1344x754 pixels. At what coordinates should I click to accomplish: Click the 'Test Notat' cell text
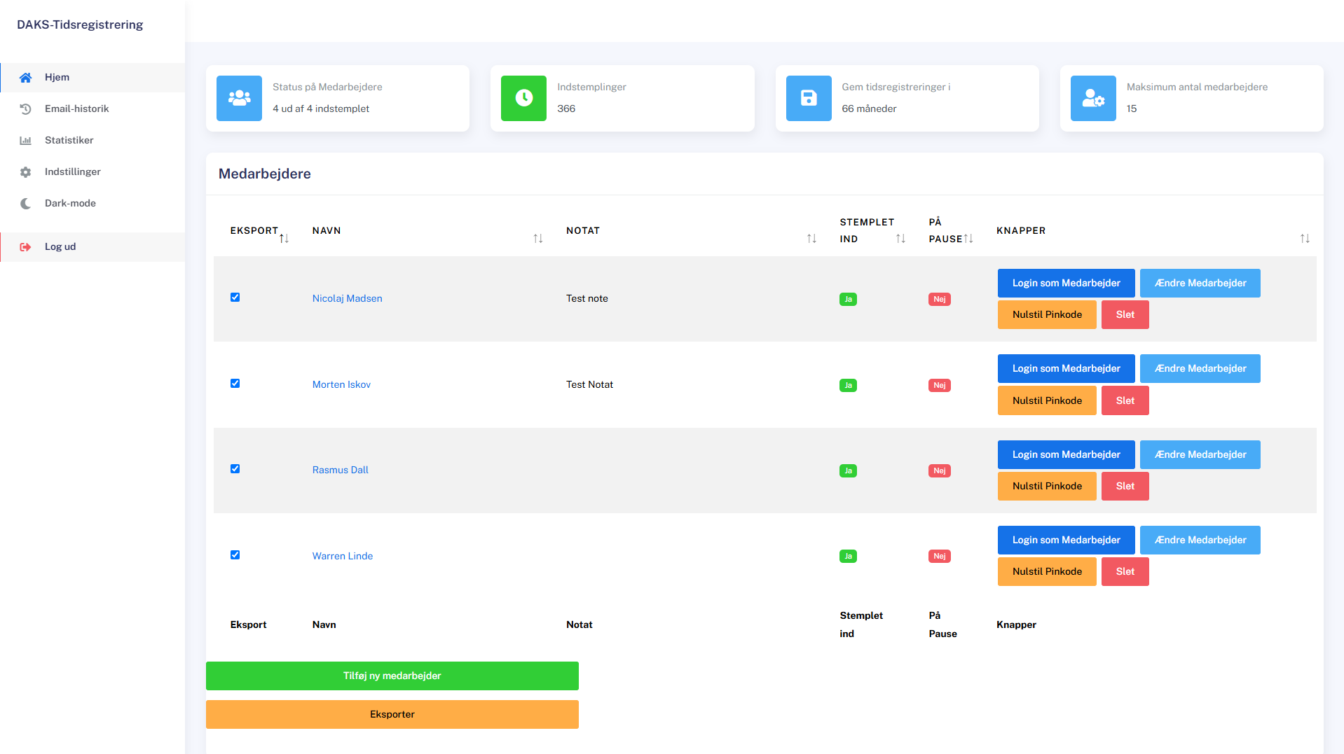click(589, 385)
